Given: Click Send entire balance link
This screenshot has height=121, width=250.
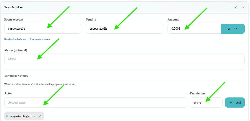Looking at the screenshot, I should (15, 39).
